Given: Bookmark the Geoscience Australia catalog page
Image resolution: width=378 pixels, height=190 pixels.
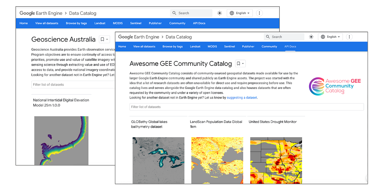Looking at the screenshot, I should (102, 39).
